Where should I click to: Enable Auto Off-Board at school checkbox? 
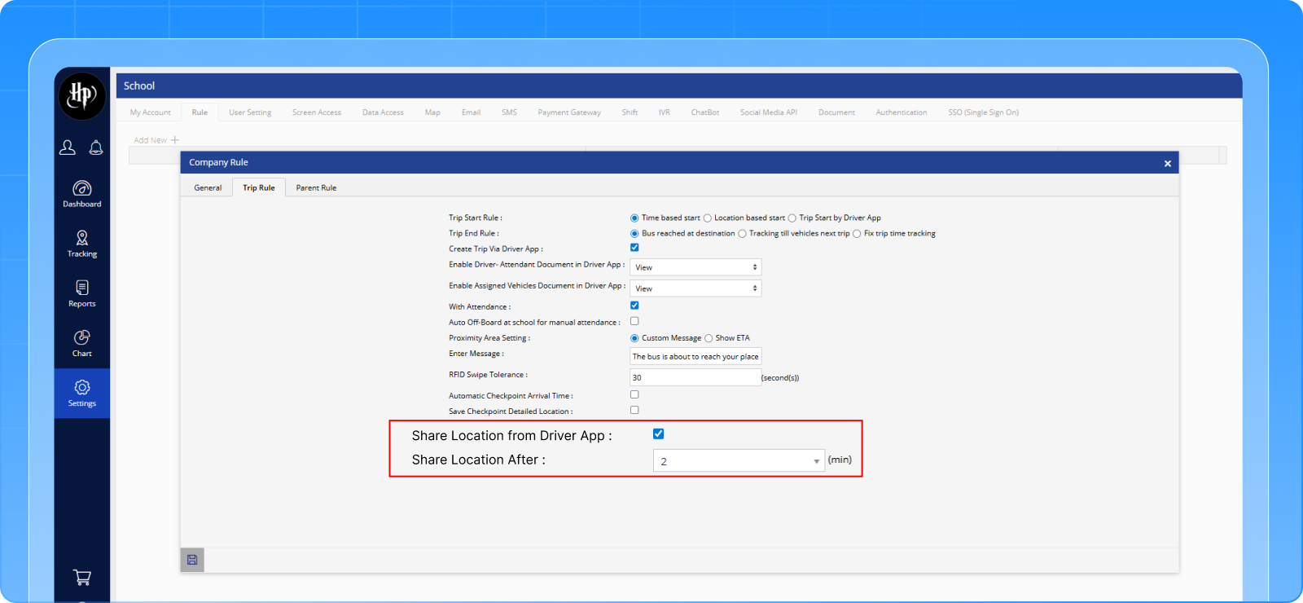(634, 321)
